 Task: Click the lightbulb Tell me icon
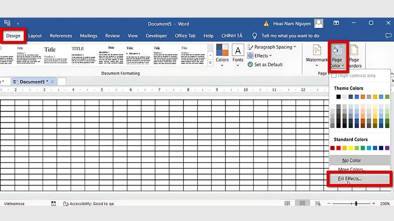pyautogui.click(x=254, y=36)
